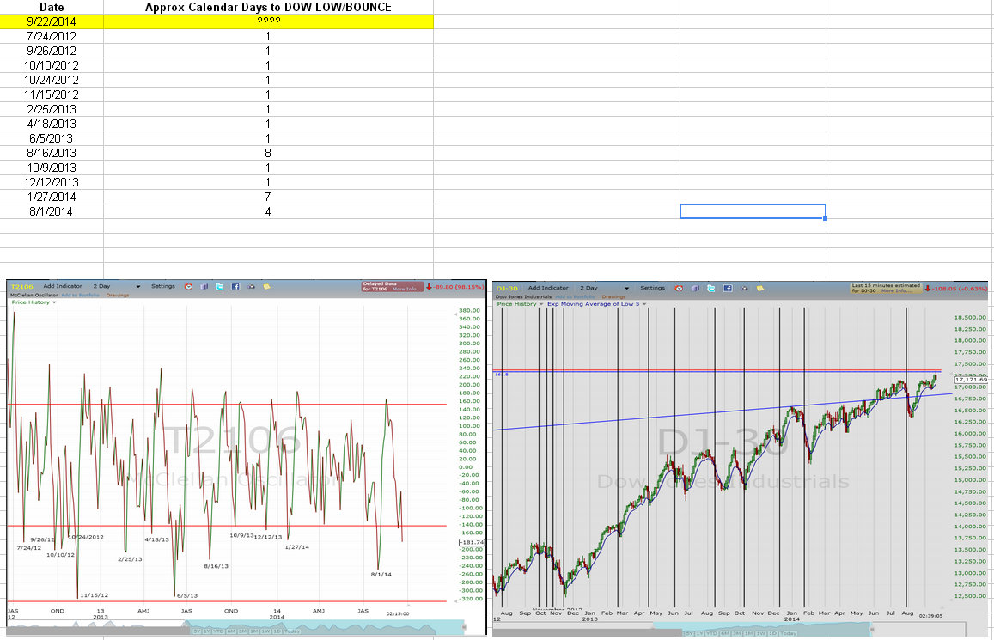
Task: Click the yellow note icon in DJ-30 chart
Action: pyautogui.click(x=759, y=289)
